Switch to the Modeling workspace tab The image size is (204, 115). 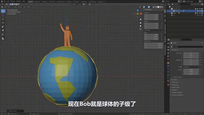point(37,2)
